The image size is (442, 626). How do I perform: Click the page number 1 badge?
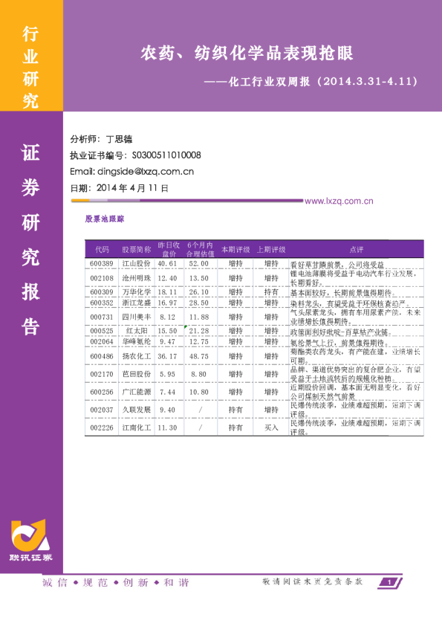pyautogui.click(x=390, y=582)
